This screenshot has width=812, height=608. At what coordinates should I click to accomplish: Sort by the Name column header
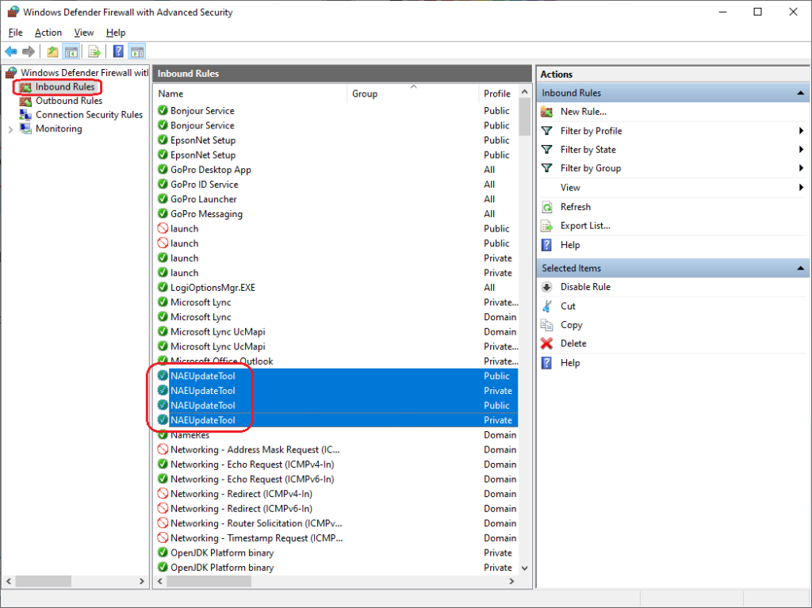coord(251,94)
